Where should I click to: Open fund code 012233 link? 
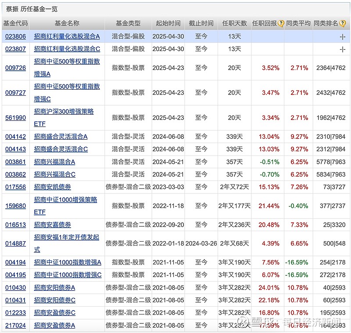pos(15,313)
